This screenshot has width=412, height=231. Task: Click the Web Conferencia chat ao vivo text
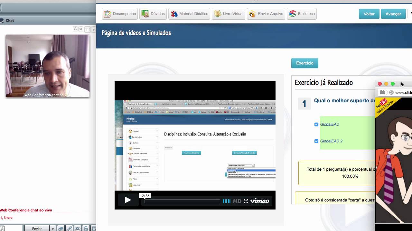tap(26, 210)
